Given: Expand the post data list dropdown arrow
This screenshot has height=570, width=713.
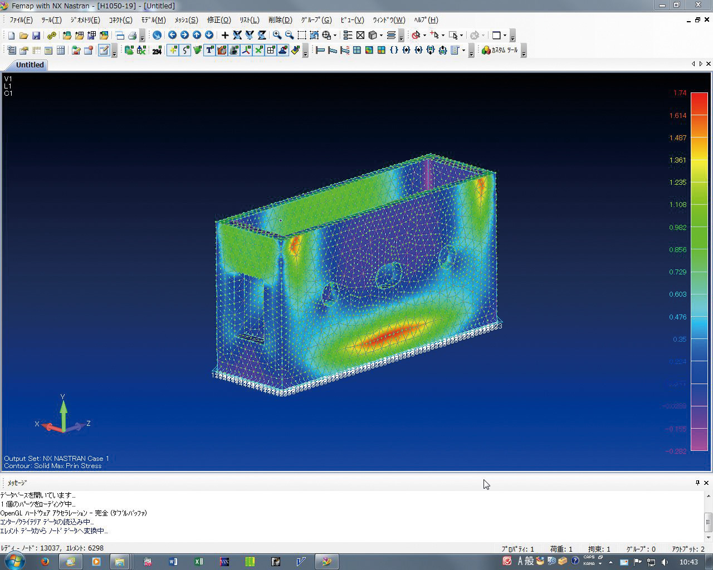Looking at the screenshot, I should (x=463, y=51).
